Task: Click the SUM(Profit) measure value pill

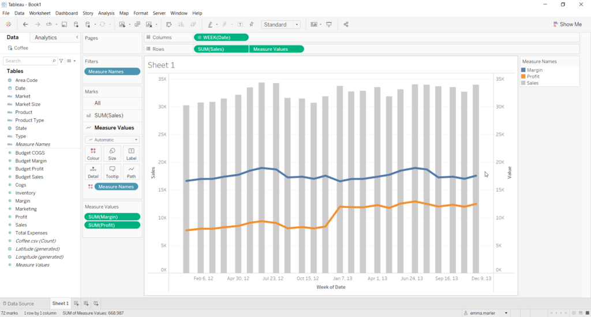Action: [113, 225]
